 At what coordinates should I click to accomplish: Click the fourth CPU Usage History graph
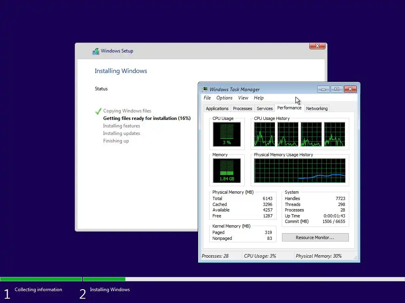pos(335,134)
